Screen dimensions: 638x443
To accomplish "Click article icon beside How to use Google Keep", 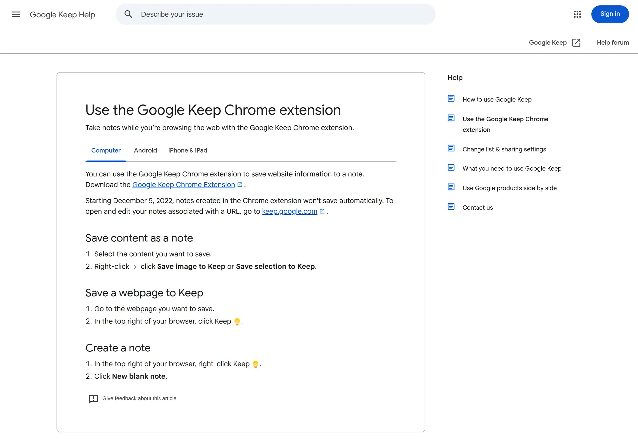I will (451, 98).
